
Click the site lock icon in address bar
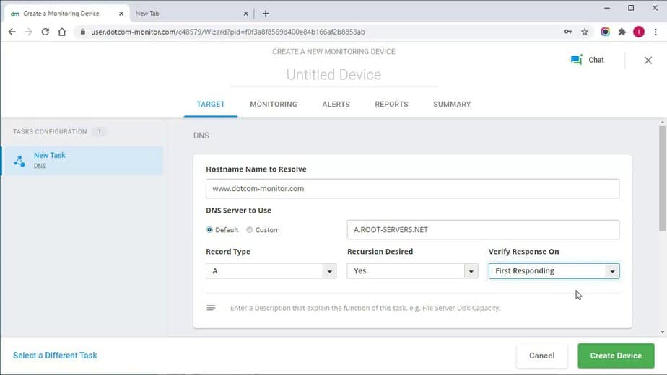pyautogui.click(x=82, y=32)
